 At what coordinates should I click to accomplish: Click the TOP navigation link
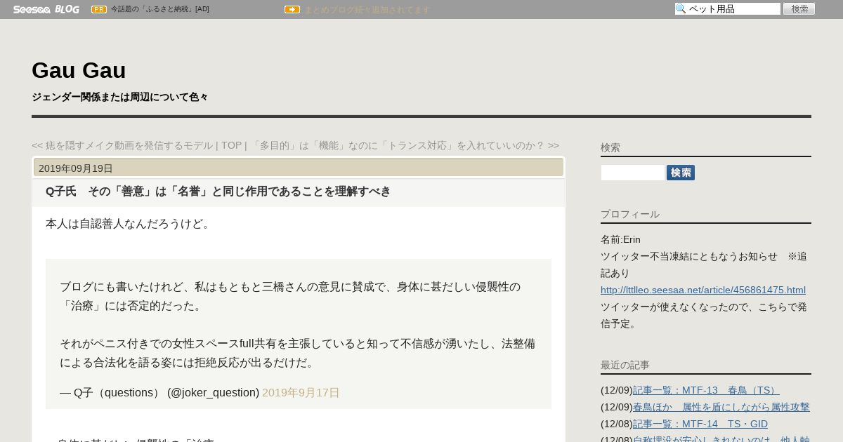click(x=231, y=145)
